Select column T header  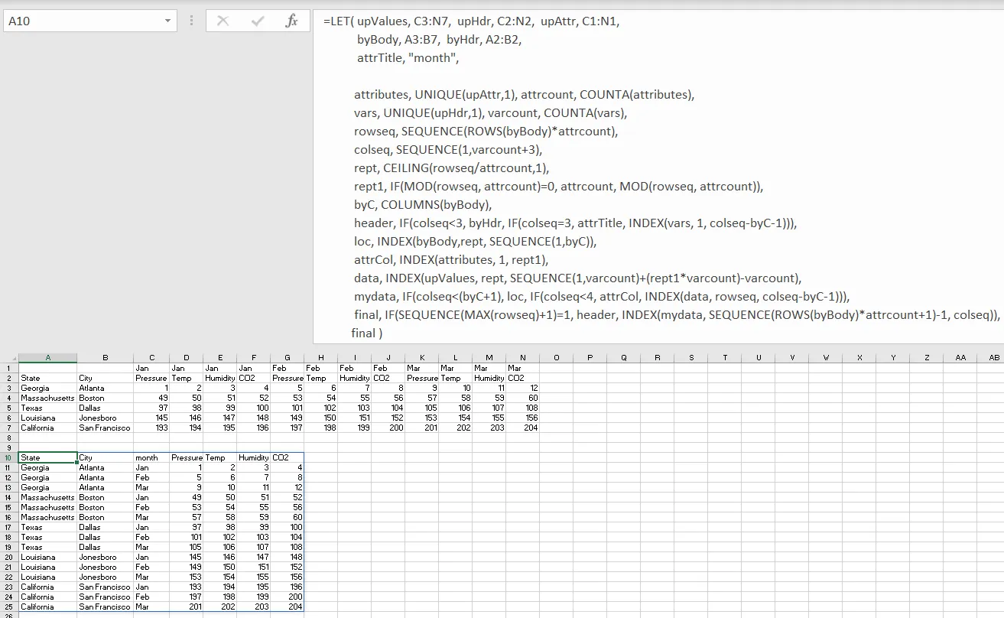coord(724,357)
